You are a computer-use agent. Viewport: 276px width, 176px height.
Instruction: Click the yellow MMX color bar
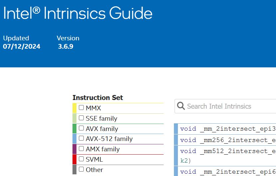[74, 108]
